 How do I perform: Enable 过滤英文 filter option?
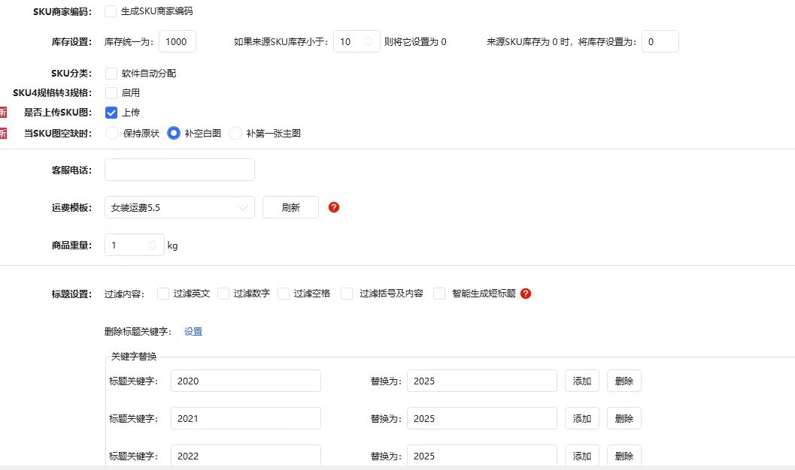pos(162,294)
